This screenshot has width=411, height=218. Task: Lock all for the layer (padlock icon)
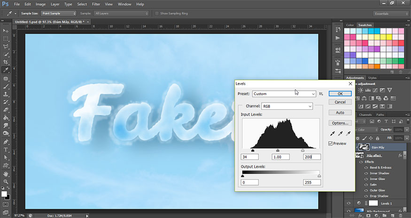pyautogui.click(x=378, y=138)
